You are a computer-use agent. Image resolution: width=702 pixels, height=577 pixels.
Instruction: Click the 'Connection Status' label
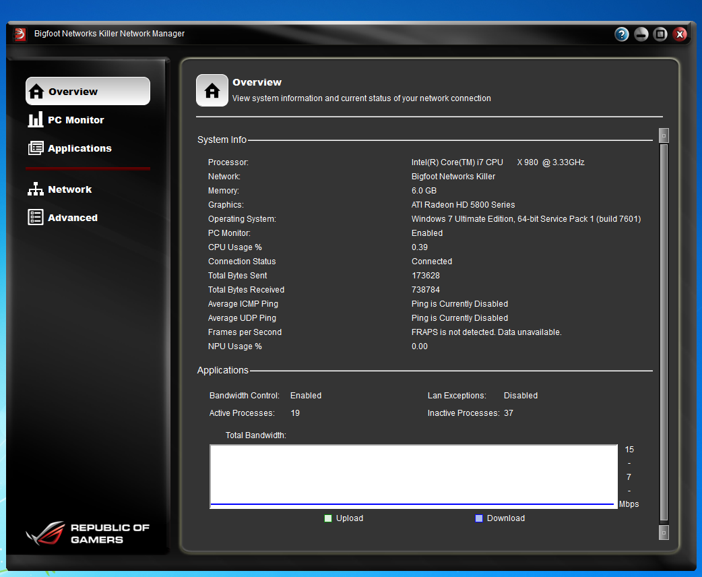[242, 261]
